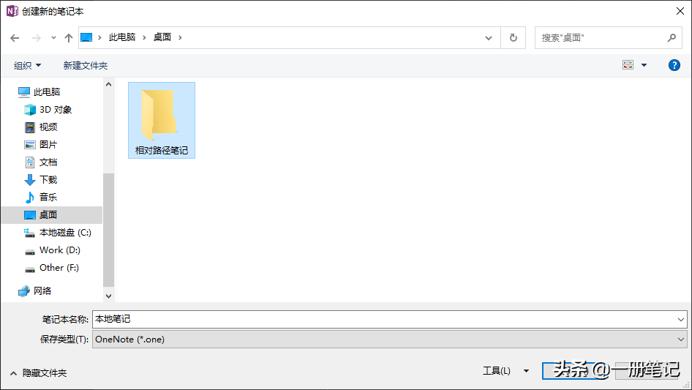Open the address bar history dropdown
692x390 pixels.
tap(489, 38)
